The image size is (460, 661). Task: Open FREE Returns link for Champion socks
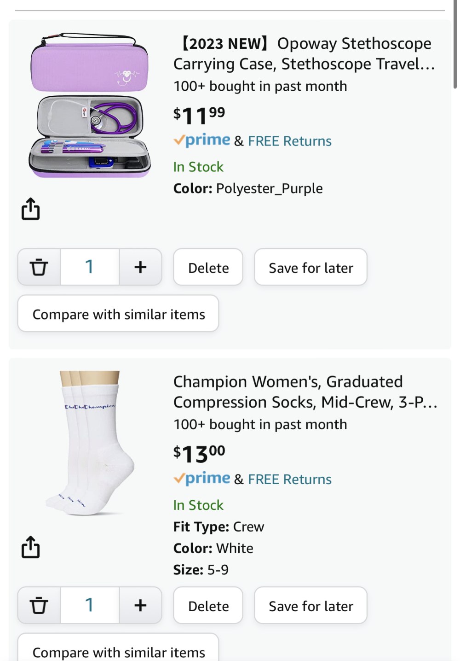pyautogui.click(x=289, y=480)
